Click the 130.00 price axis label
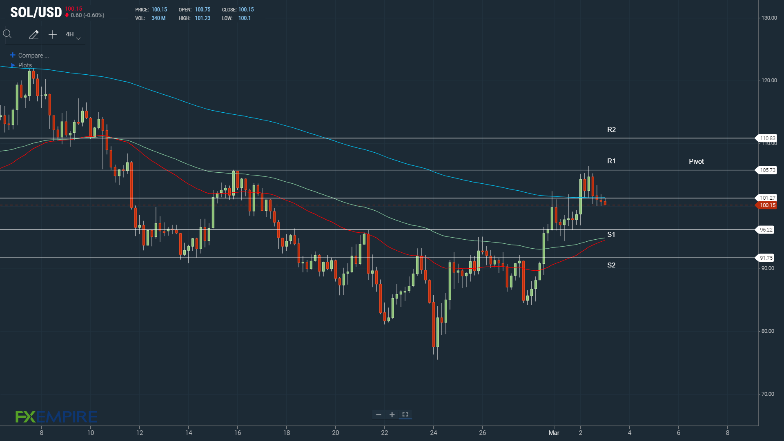784x441 pixels. [x=769, y=18]
